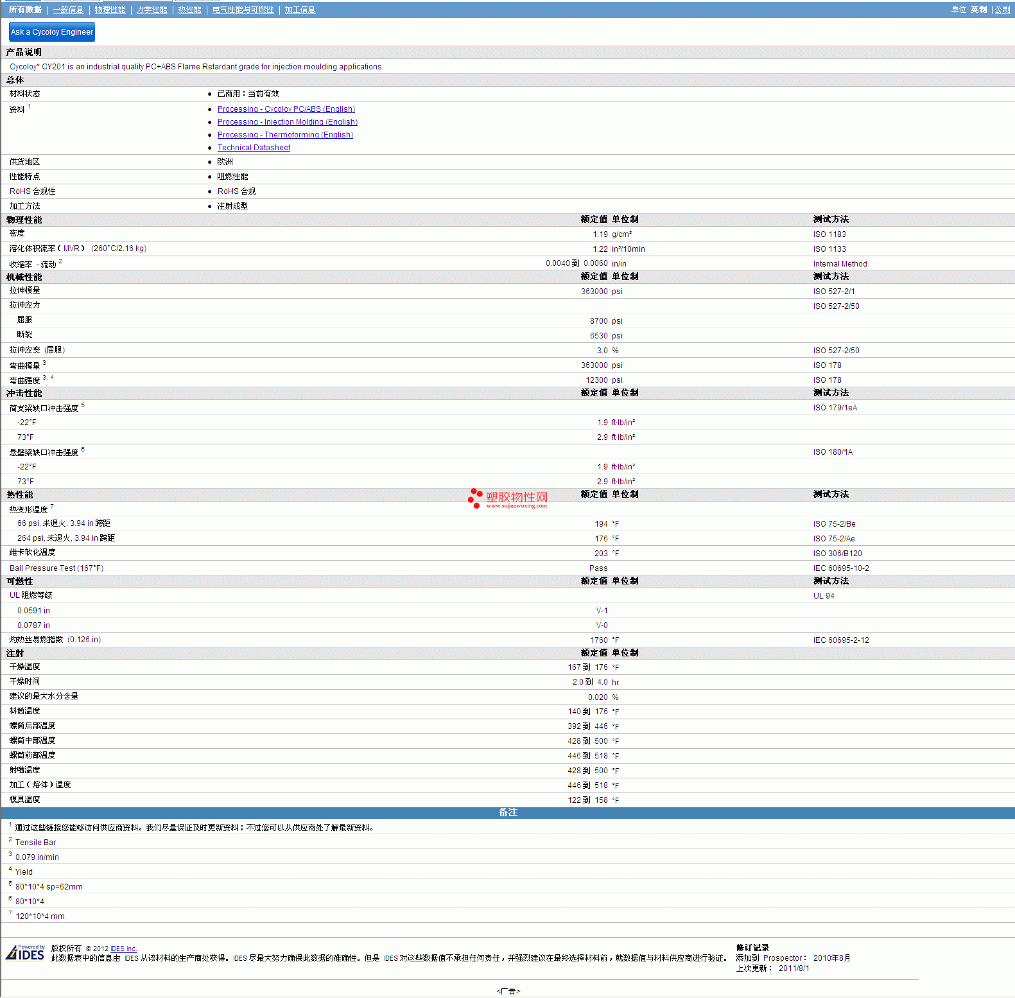
Task: Click the 弯曲强度 value 12300
Action: (x=596, y=380)
